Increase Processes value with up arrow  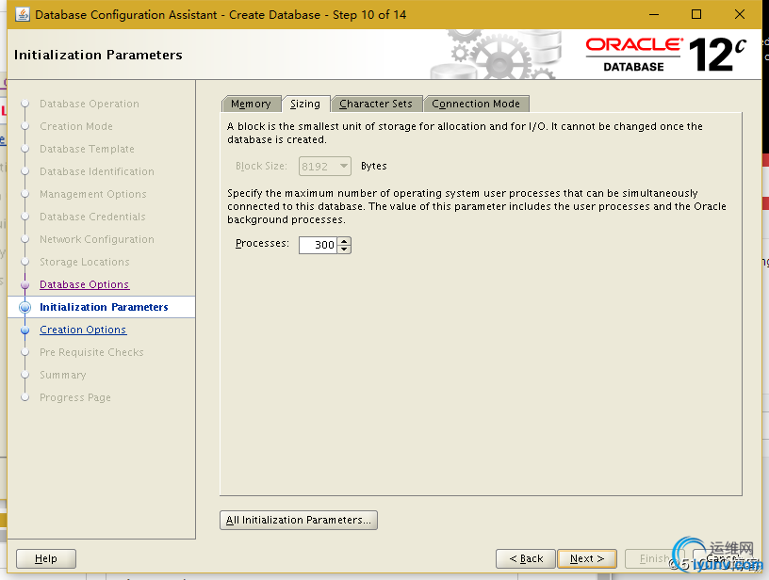(x=344, y=240)
